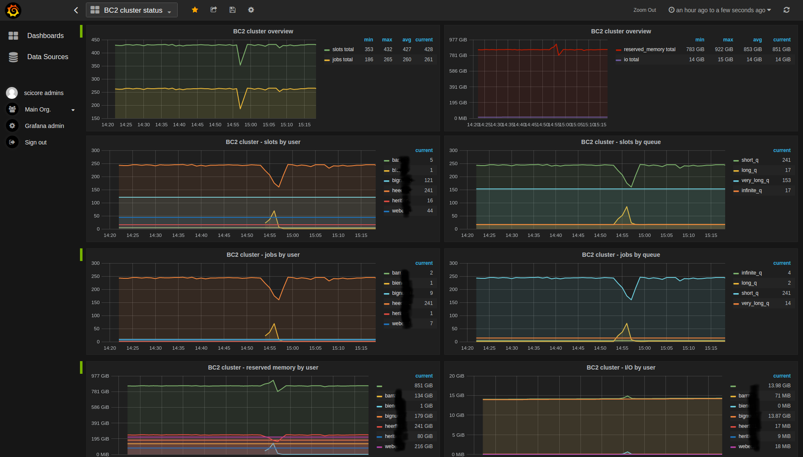
Task: Toggle the jobs total series in legend
Action: [x=342, y=60]
